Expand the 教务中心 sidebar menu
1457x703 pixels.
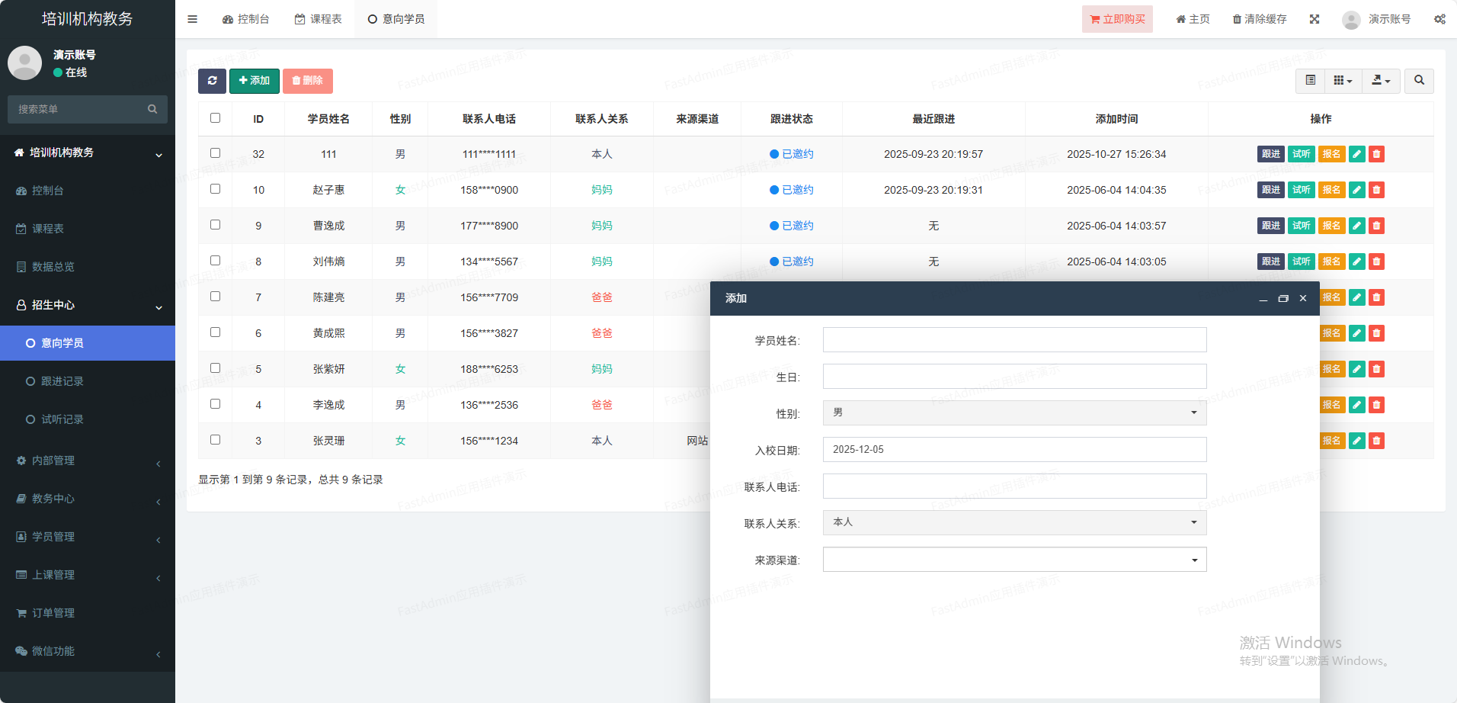click(x=53, y=499)
